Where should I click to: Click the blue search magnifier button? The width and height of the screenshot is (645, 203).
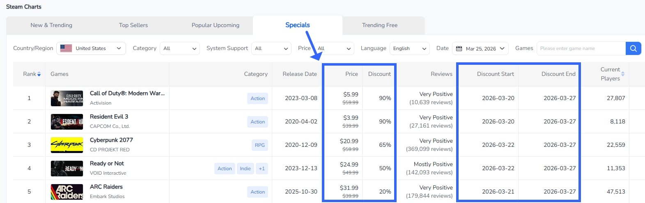point(633,48)
